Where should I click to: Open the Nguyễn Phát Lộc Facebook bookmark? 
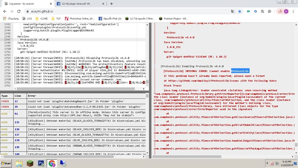click(x=110, y=19)
